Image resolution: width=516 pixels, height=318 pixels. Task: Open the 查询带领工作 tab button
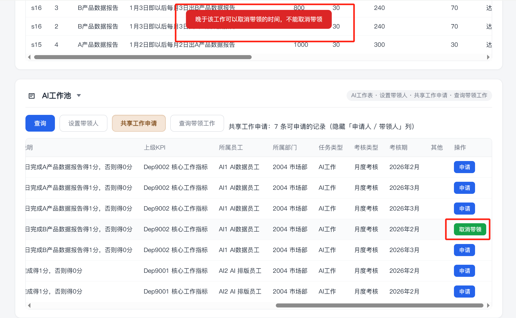[197, 123]
